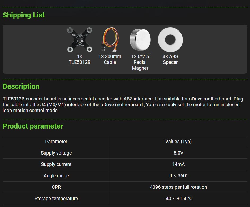Select the 'Shipping List' heading

click(24, 15)
